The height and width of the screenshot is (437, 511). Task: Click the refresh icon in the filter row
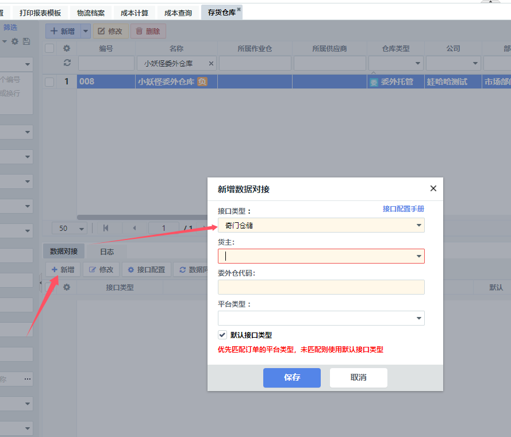click(x=67, y=63)
